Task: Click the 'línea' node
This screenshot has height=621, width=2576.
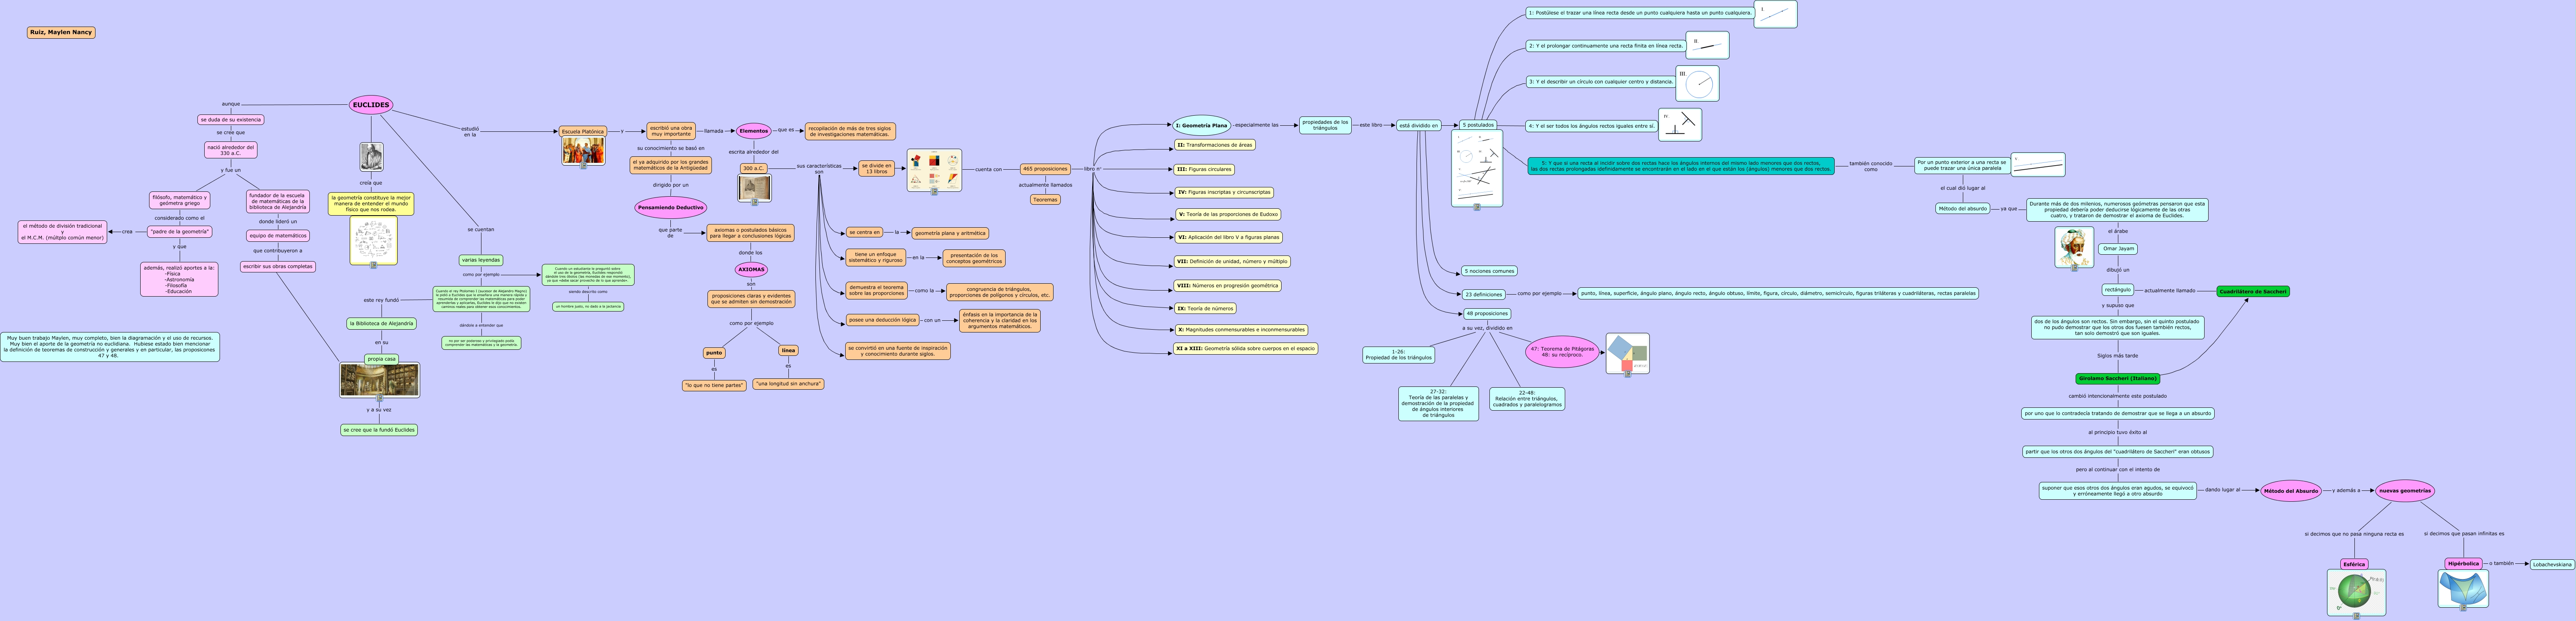Action: tap(788, 351)
